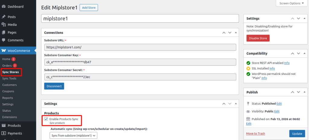Click the Substore URL input field
Image resolution: width=309 pixels, height=140 pixels.
140,47
